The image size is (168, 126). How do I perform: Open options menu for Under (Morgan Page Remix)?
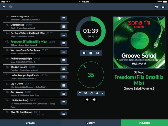coord(64,77)
